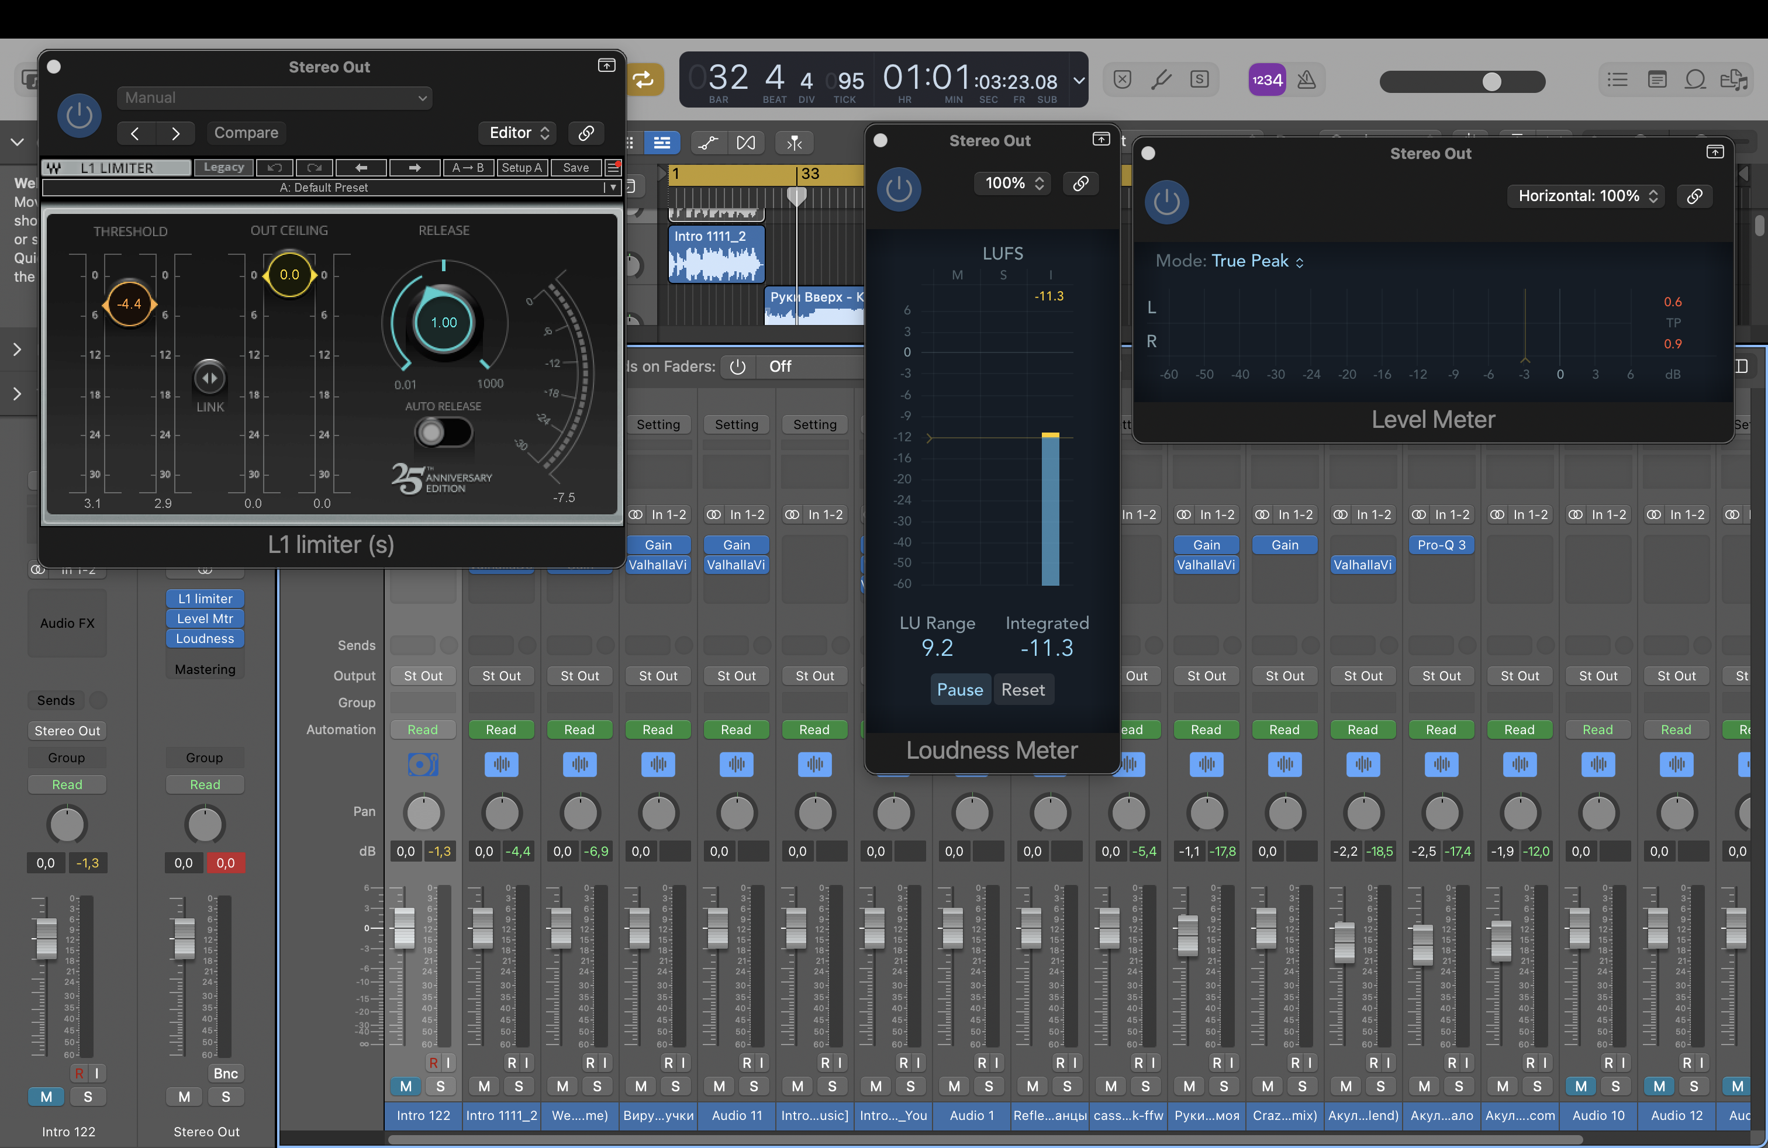Open the Level Mtr insert slot
This screenshot has height=1148, width=1768.
point(205,618)
